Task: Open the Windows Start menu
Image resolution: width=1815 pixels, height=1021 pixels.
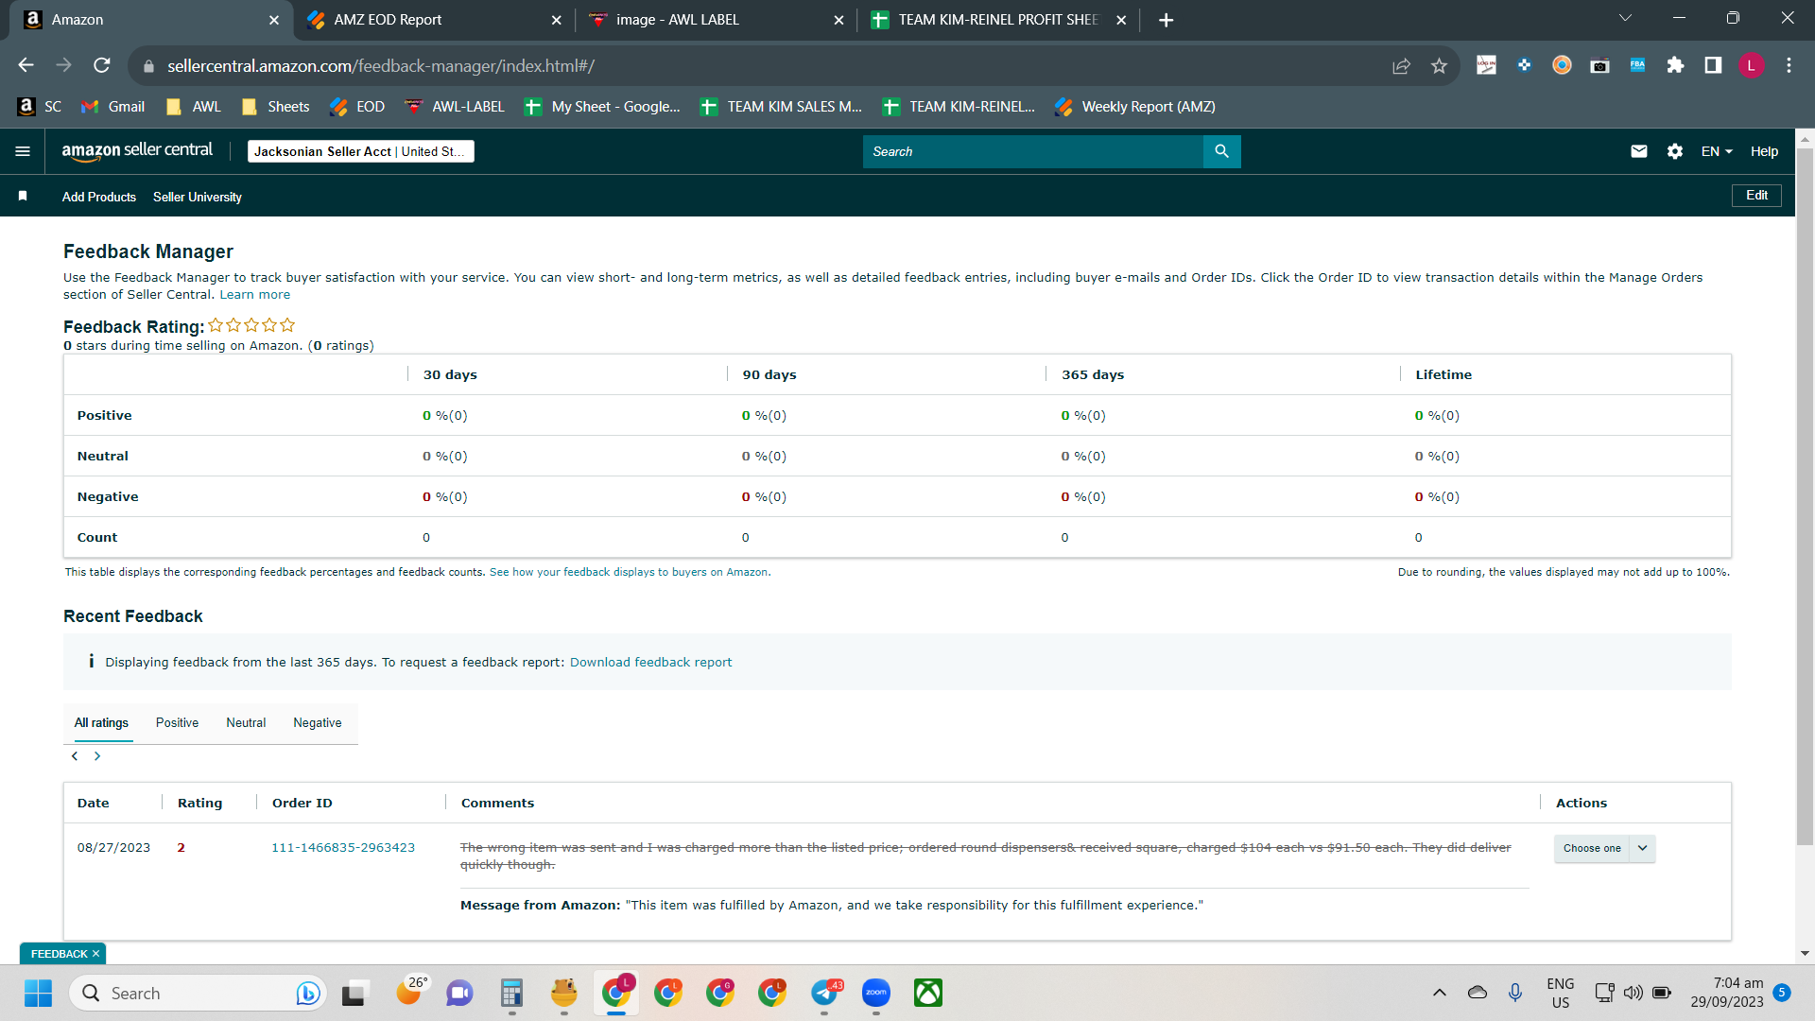Action: pyautogui.click(x=38, y=993)
